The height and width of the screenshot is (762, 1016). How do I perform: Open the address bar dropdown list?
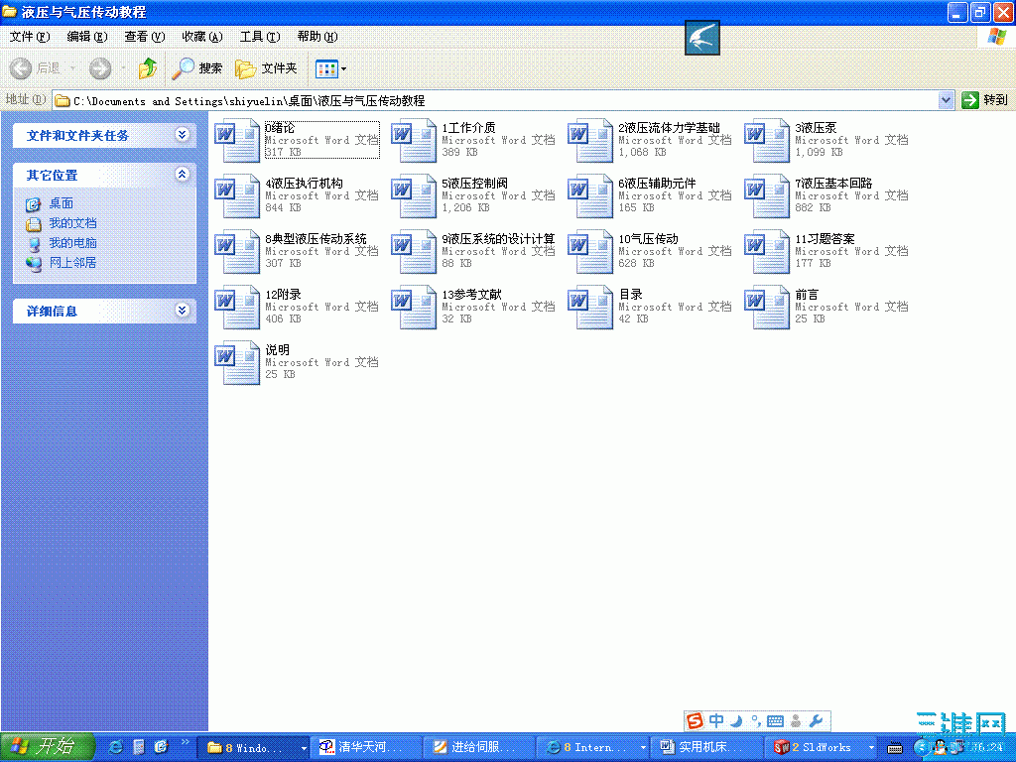[x=945, y=99]
